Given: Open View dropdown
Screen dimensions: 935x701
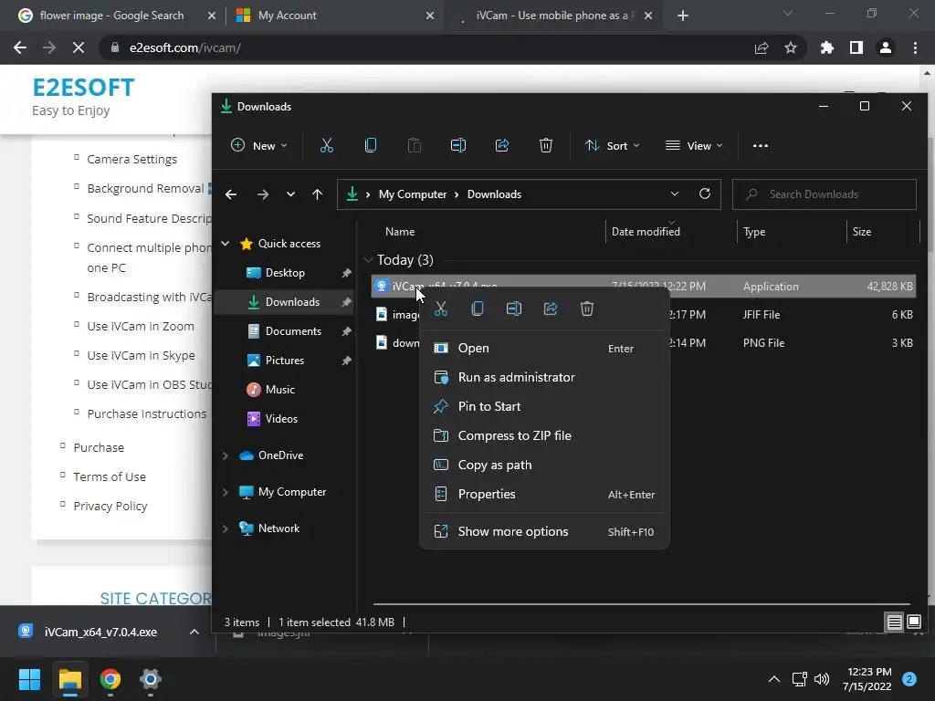Looking at the screenshot, I should 694,145.
